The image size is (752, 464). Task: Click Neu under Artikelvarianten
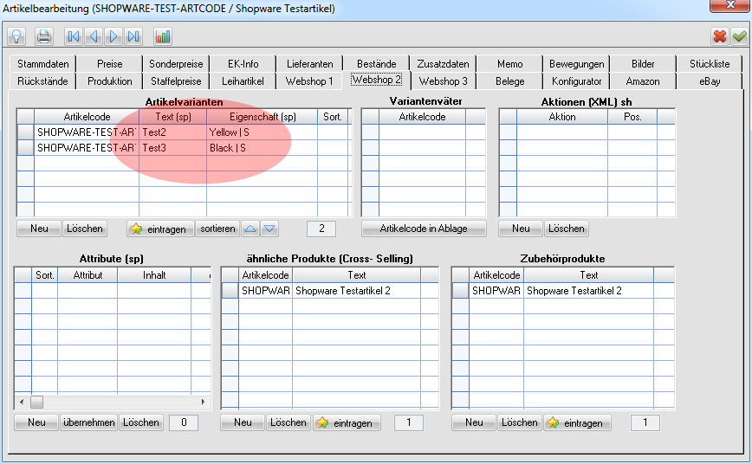pos(39,229)
